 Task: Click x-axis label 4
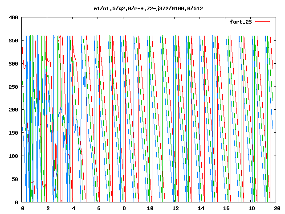(x=73, y=208)
